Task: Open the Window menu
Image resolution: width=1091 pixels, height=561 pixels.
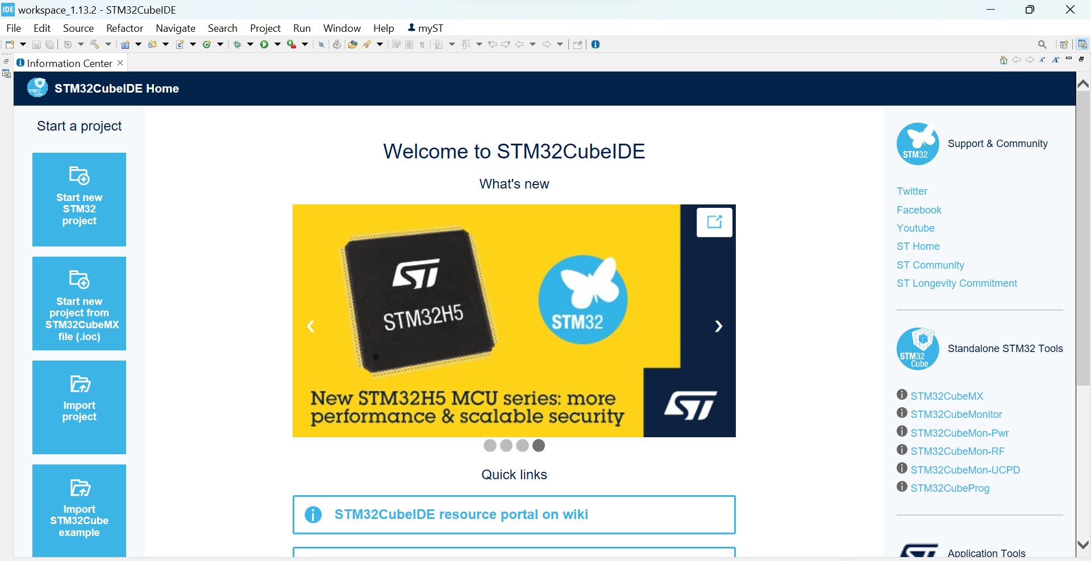Action: (x=342, y=28)
